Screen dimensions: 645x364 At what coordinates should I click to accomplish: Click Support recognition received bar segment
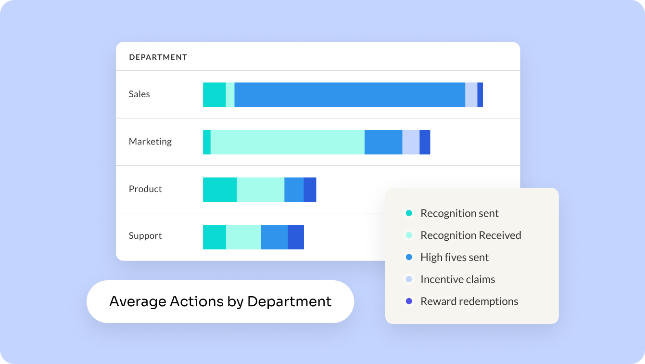point(244,237)
